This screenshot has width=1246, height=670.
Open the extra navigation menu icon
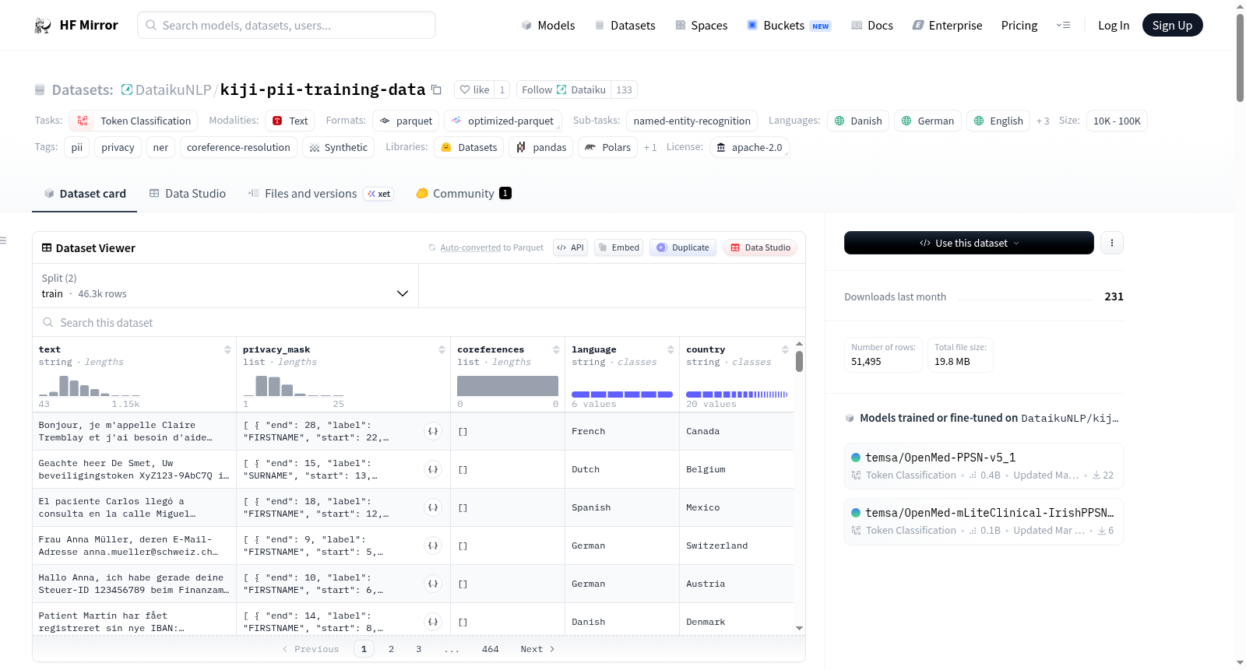click(1063, 26)
